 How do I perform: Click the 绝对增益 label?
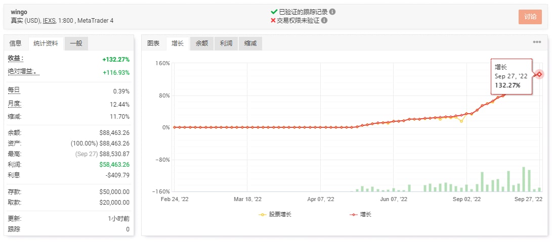[23, 71]
